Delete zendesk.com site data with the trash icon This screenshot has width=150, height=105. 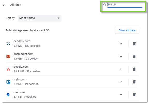tap(134, 44)
